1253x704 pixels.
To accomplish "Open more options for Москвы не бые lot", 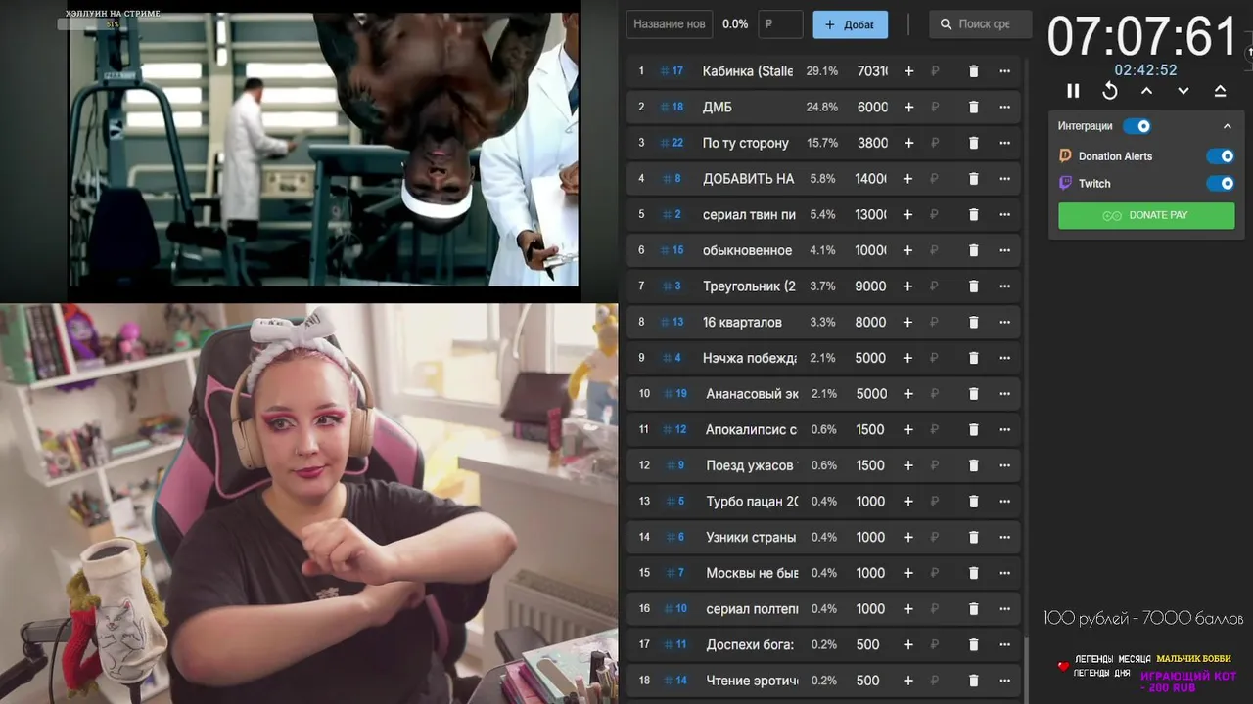I will tap(1004, 573).
